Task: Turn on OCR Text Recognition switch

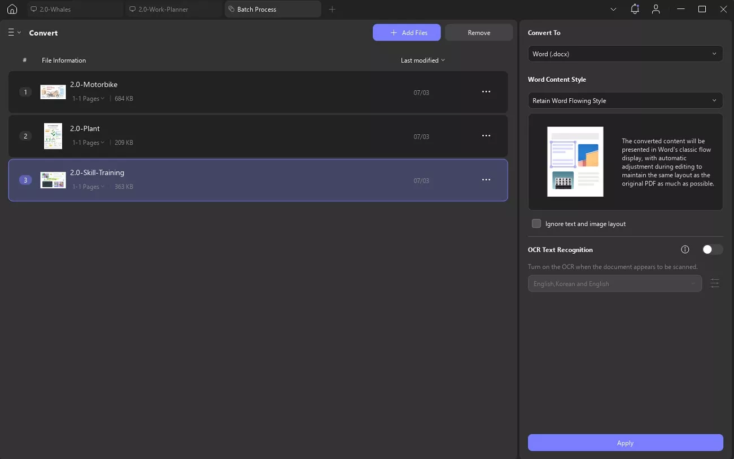Action: pos(711,250)
